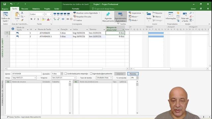This screenshot has width=212, height=119.
Task: Open the Arquivo menu
Action: 5,9
